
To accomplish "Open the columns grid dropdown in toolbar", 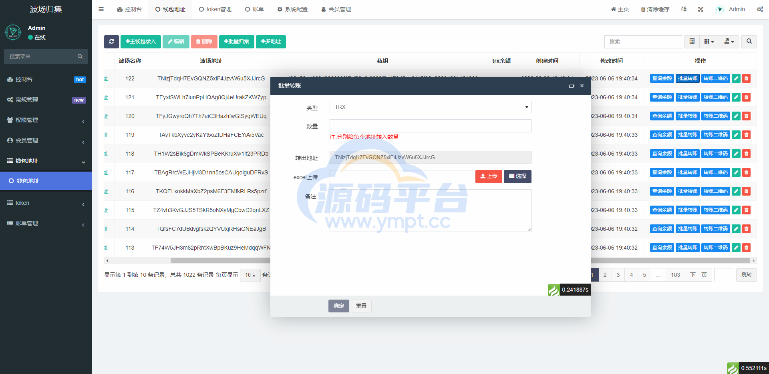I will coord(709,42).
